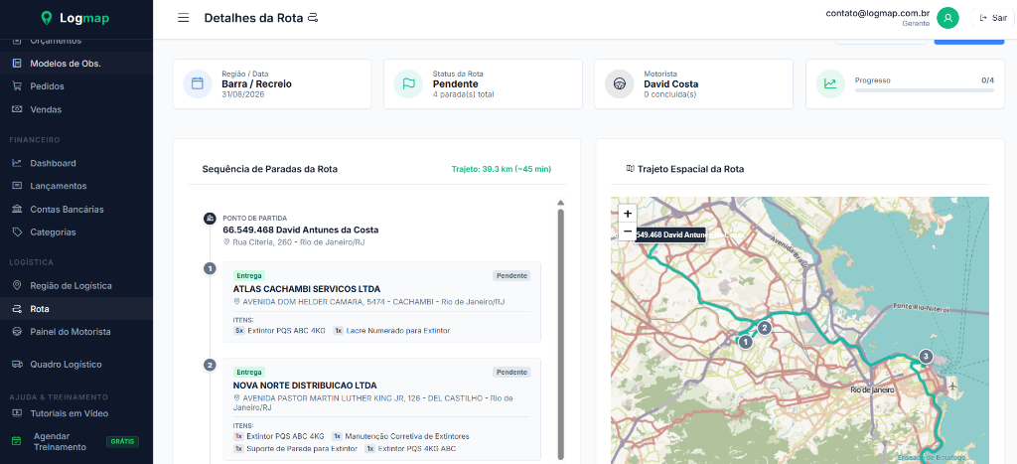Zoom out on the route map
The width and height of the screenshot is (1017, 464).
pos(628,232)
